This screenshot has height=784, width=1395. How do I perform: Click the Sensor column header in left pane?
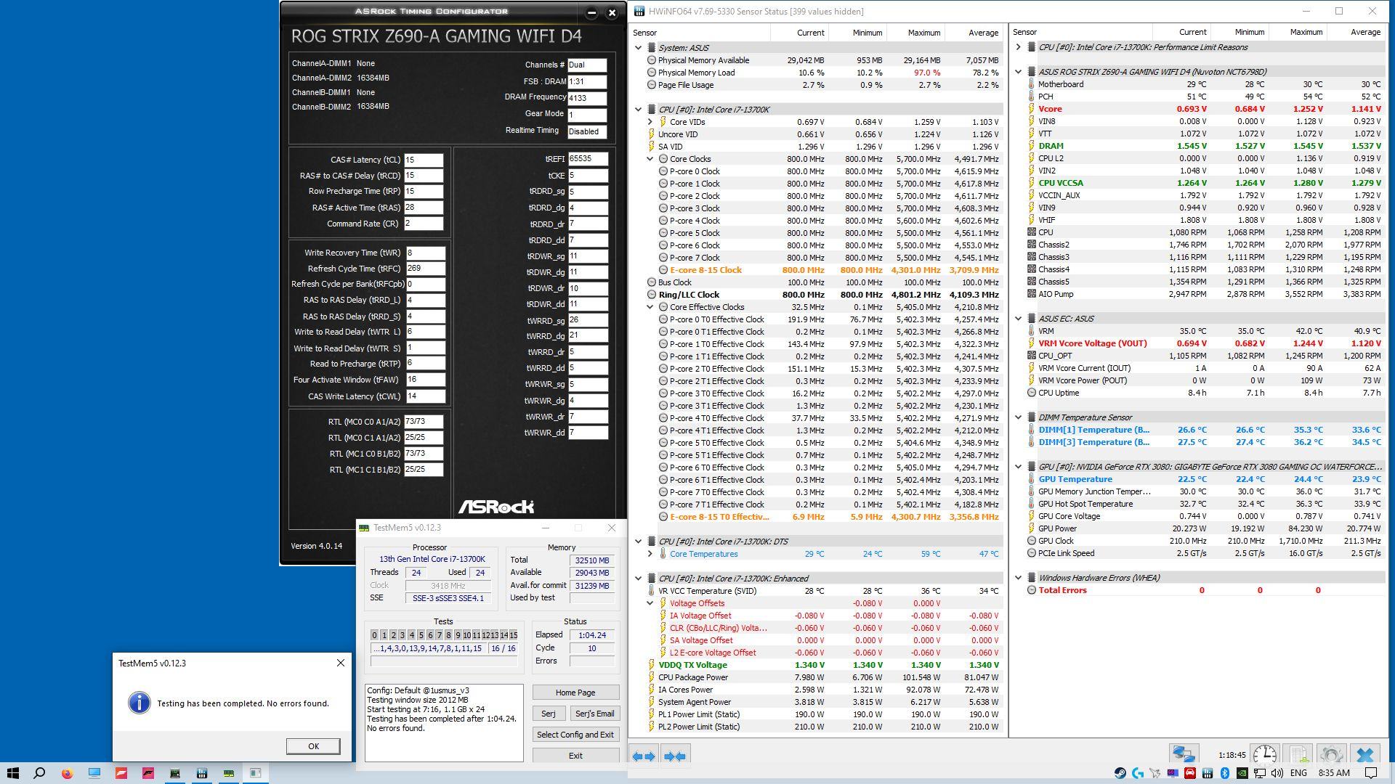[700, 33]
